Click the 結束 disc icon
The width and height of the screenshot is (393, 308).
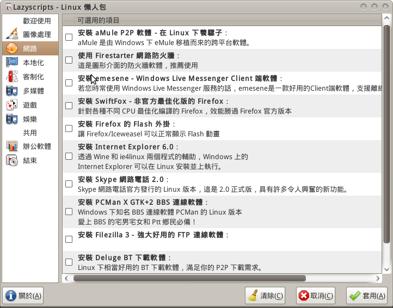[12, 160]
